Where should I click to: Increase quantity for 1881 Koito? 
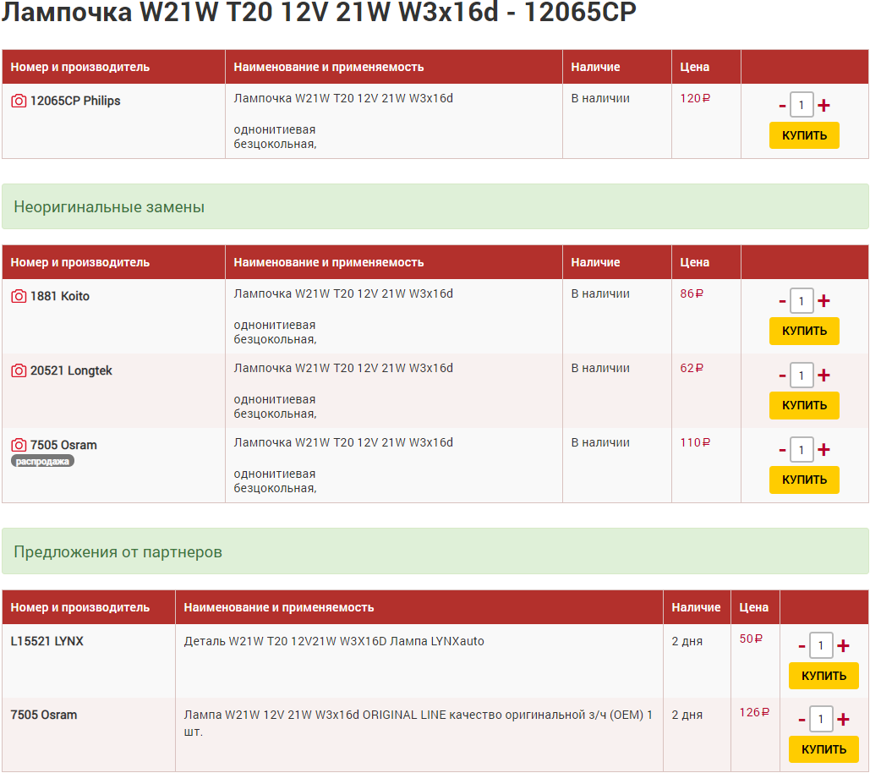pos(824,301)
